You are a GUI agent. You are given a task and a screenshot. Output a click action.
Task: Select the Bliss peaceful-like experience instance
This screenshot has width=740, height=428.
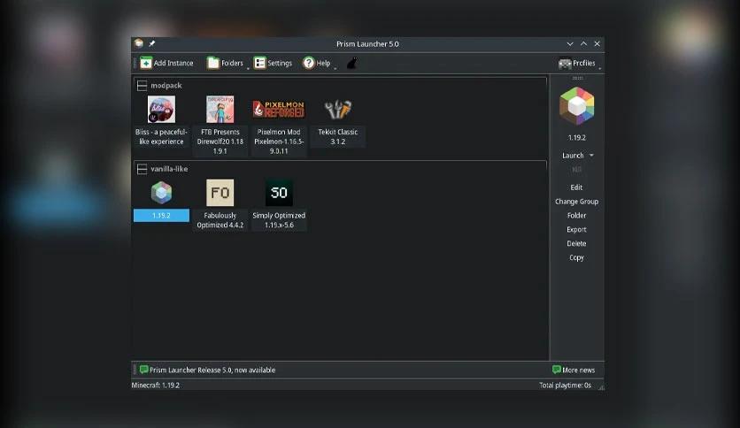[x=161, y=122]
